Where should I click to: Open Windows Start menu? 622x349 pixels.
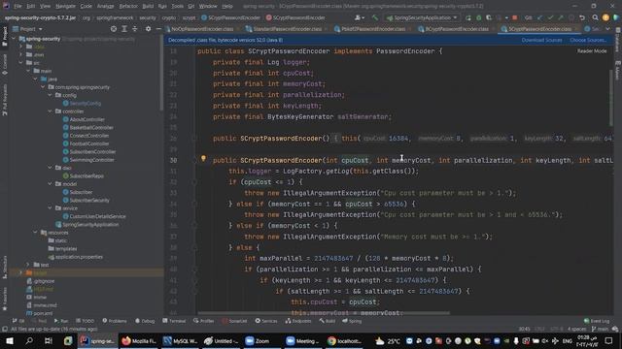(x=10, y=340)
